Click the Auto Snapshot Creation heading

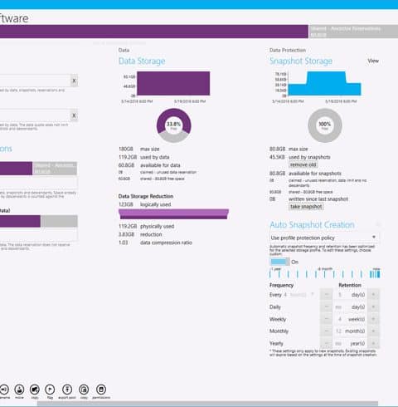312,224
